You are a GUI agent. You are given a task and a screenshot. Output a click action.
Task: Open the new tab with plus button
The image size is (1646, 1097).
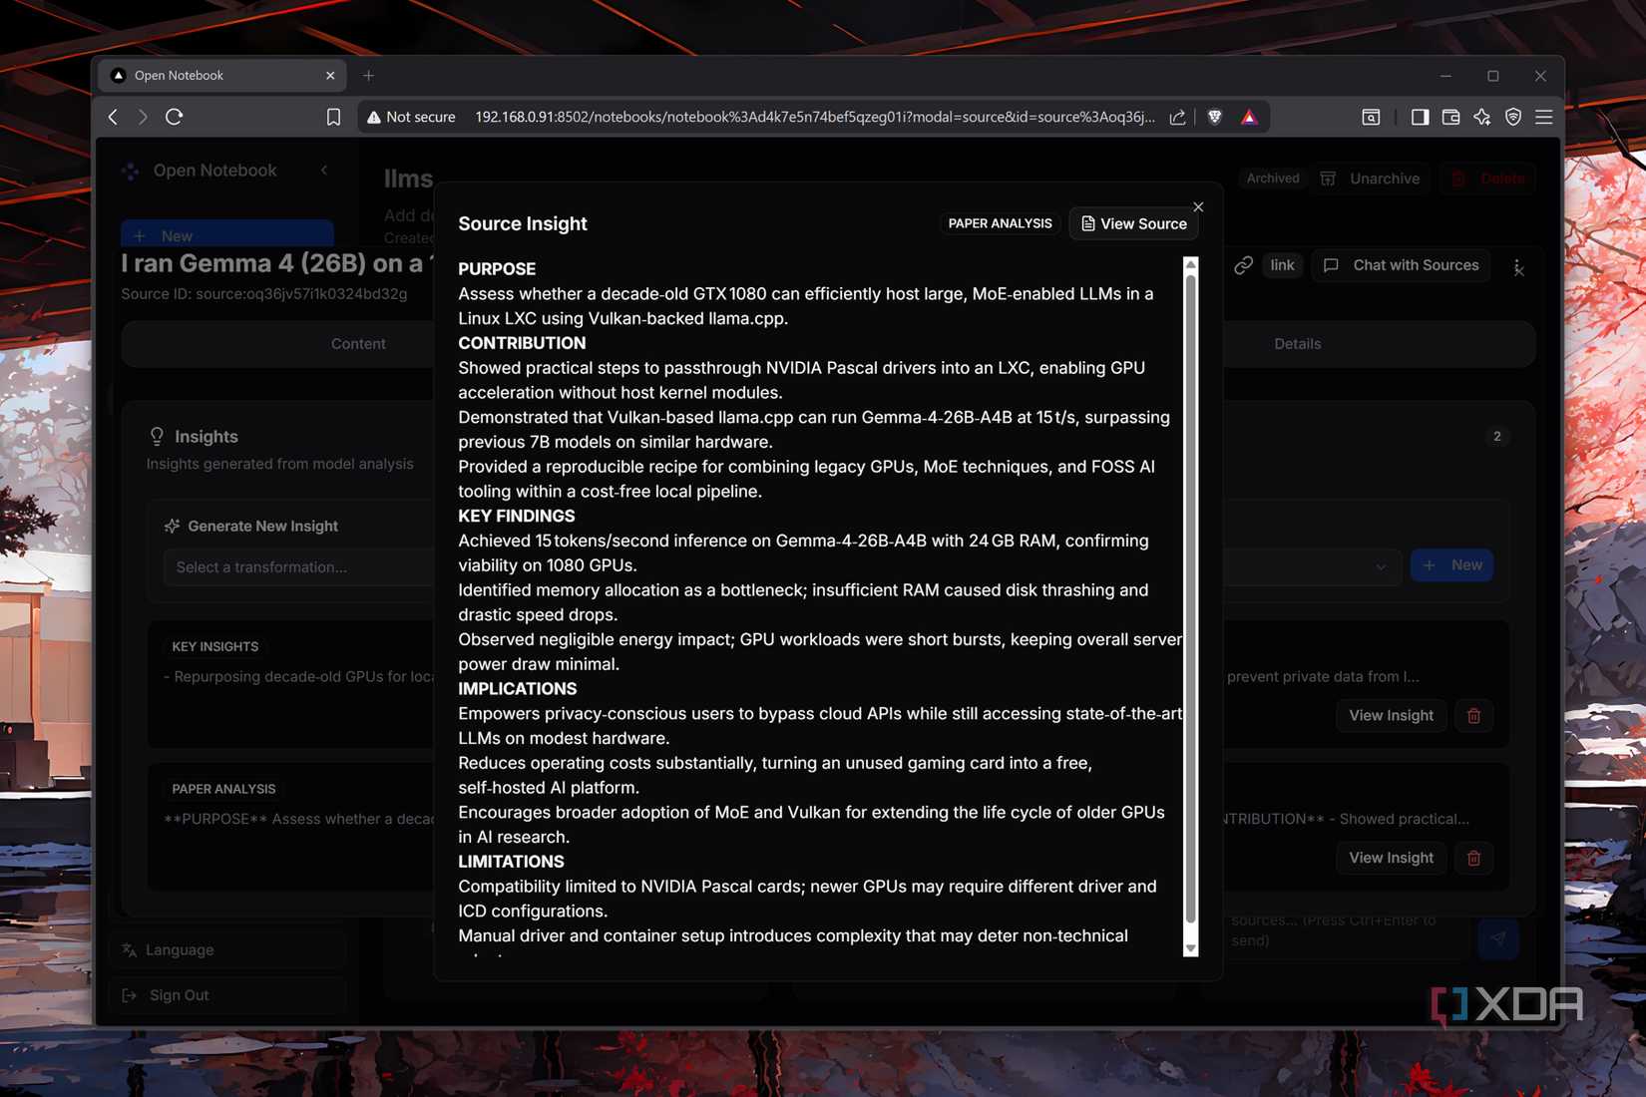pyautogui.click(x=368, y=75)
